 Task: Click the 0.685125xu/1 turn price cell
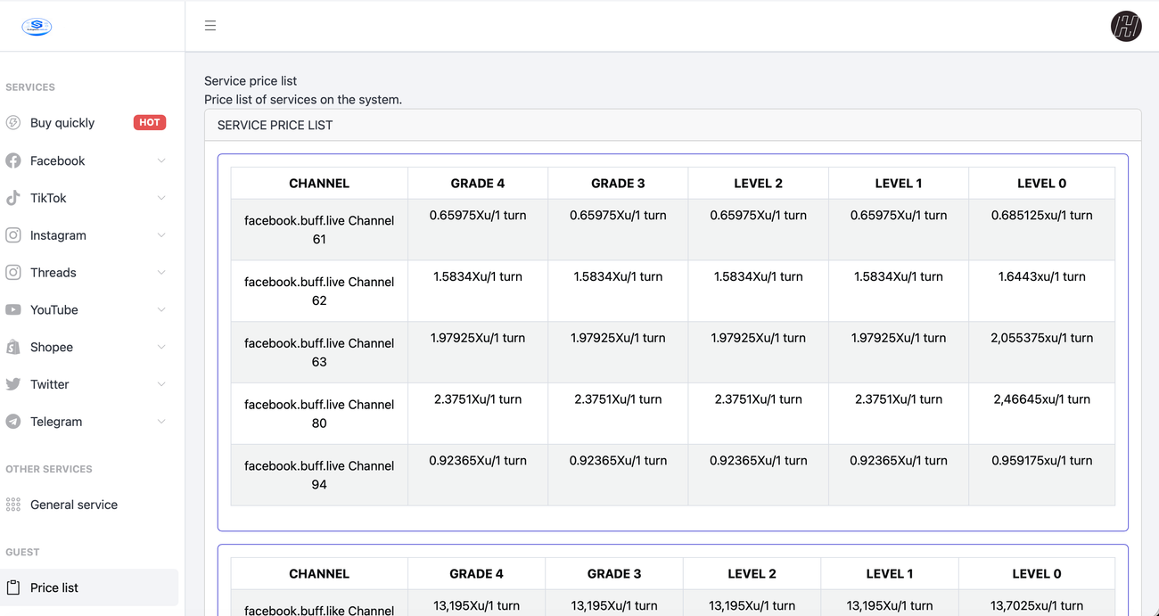pos(1041,230)
